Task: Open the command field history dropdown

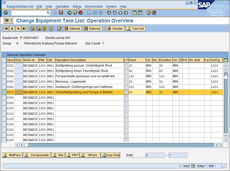Action: [x=48, y=13]
